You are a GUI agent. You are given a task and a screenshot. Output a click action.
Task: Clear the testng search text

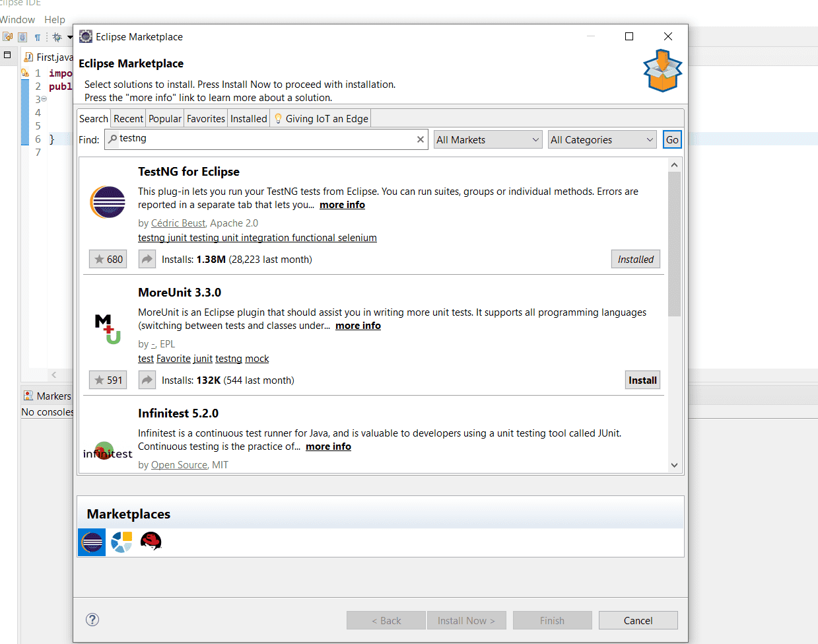(421, 139)
